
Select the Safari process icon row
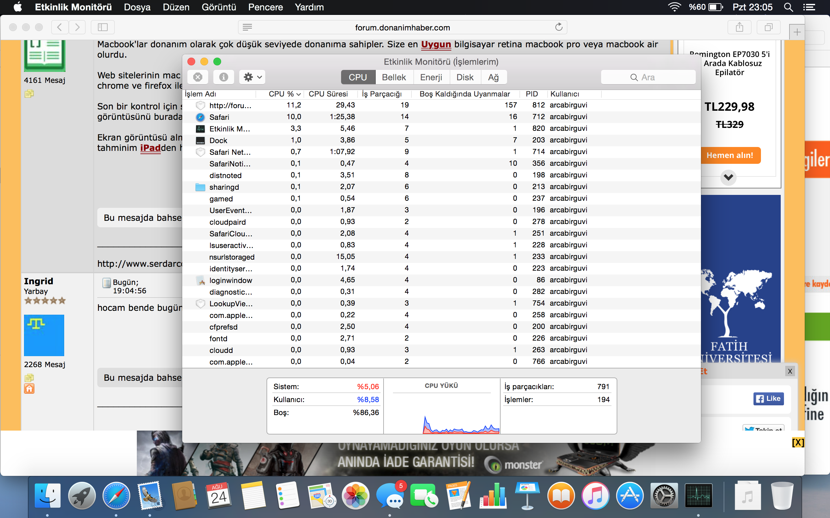point(200,117)
